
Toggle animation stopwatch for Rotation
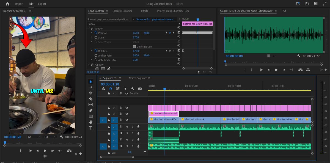coord(96,51)
